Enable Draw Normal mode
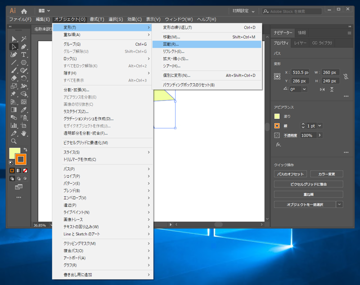This screenshot has height=285, width=360. (x=12, y=179)
